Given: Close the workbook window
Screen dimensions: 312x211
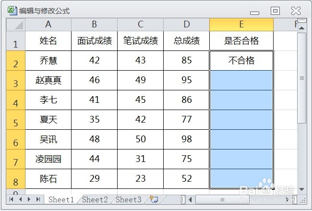Looking at the screenshot, I should 296,11.
